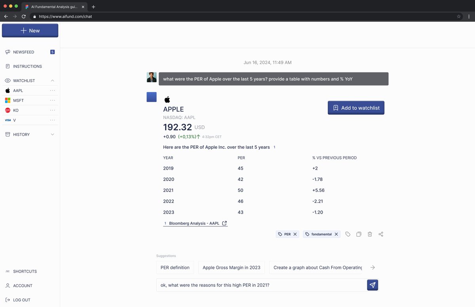
Task: Click the Watchlist eye icon
Action: pyautogui.click(x=8, y=81)
